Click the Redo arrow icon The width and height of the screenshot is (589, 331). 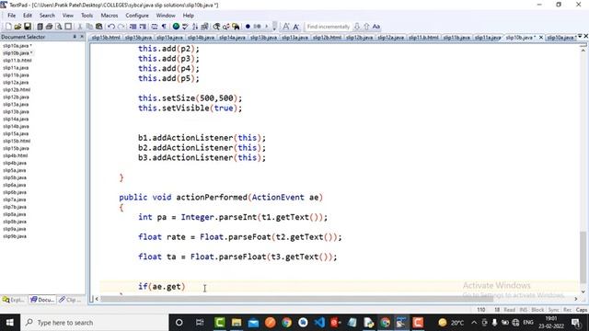tap(121, 27)
